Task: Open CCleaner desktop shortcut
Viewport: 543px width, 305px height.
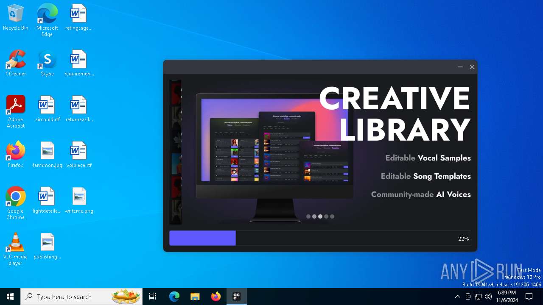Action: point(16,64)
